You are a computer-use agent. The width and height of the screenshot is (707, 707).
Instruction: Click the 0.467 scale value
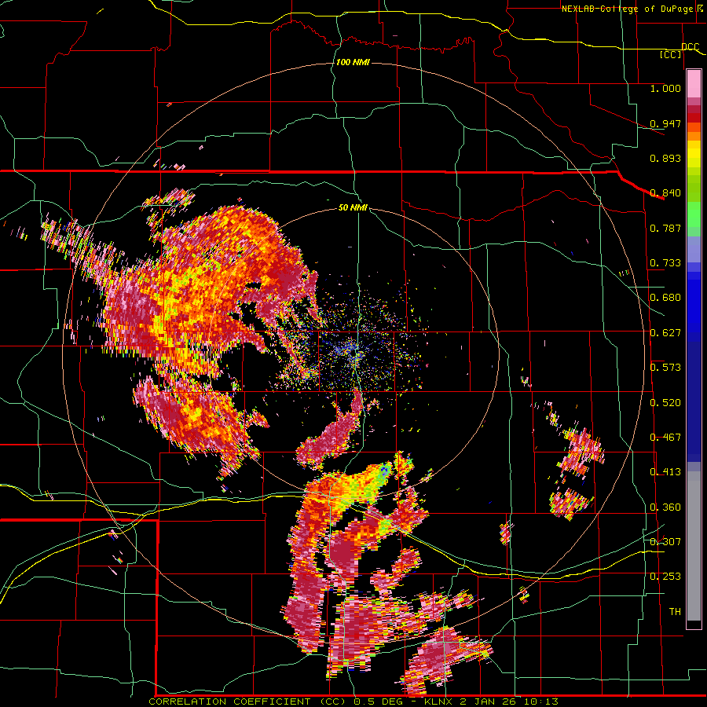[x=665, y=438]
